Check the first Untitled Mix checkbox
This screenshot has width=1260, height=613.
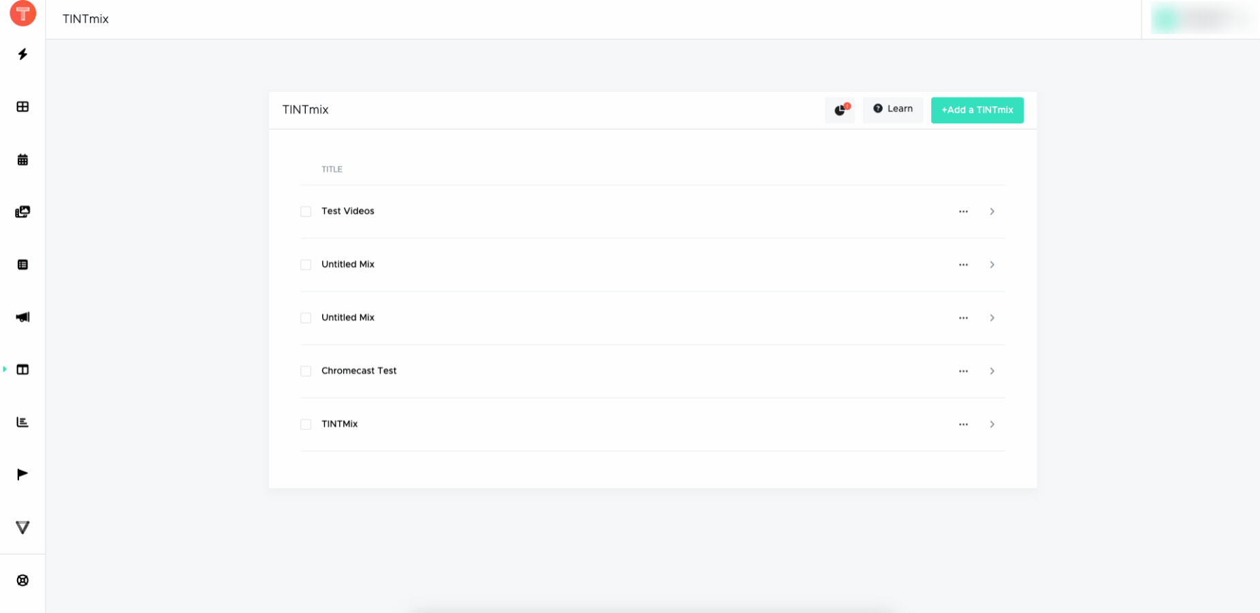pyautogui.click(x=306, y=264)
